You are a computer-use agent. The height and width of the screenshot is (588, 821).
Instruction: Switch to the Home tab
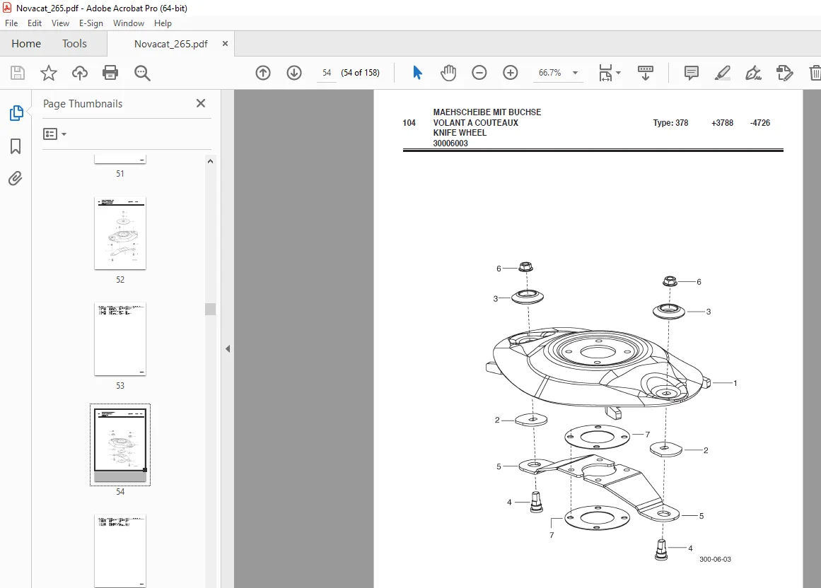[26, 43]
